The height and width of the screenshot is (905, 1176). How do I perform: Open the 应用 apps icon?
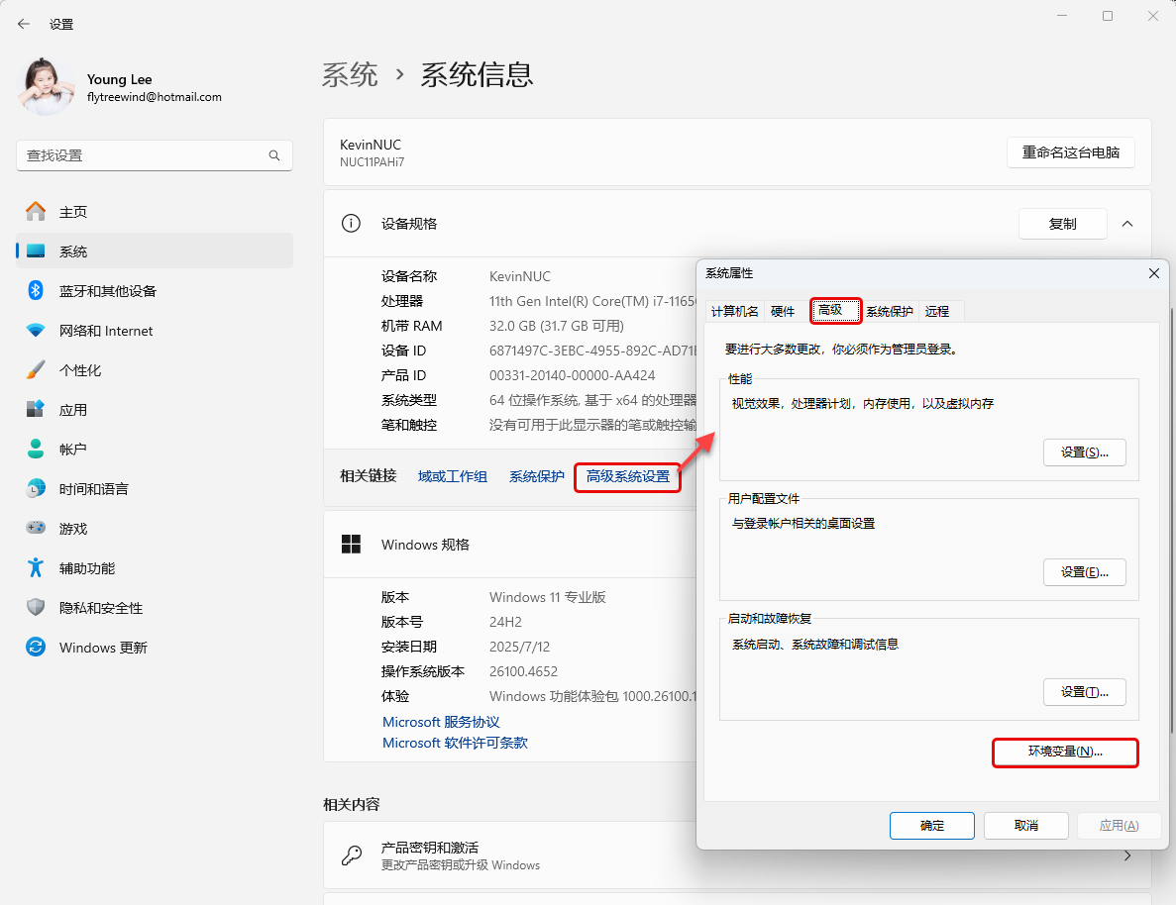click(36, 409)
